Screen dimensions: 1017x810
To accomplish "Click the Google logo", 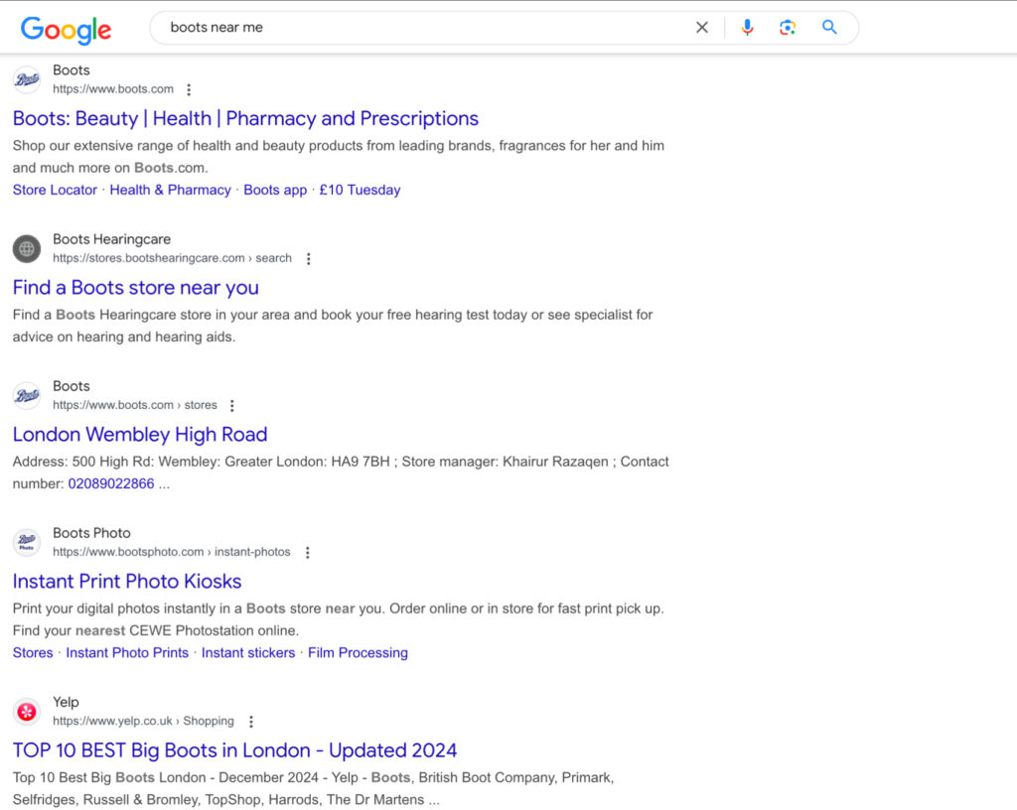I will (67, 29).
